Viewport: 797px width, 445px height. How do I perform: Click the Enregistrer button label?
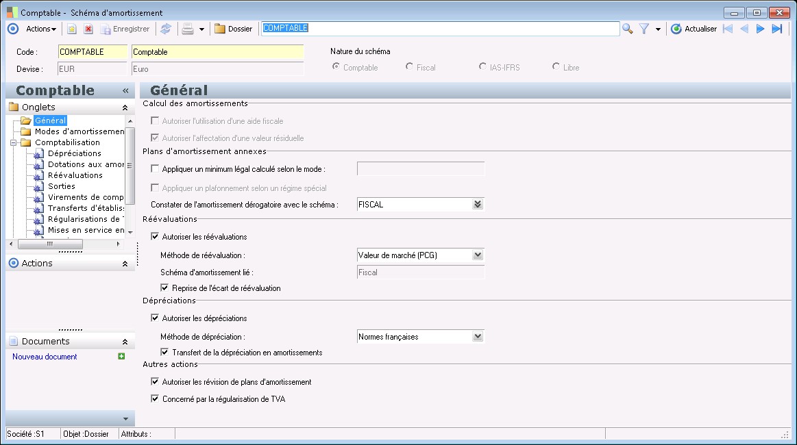[131, 29]
